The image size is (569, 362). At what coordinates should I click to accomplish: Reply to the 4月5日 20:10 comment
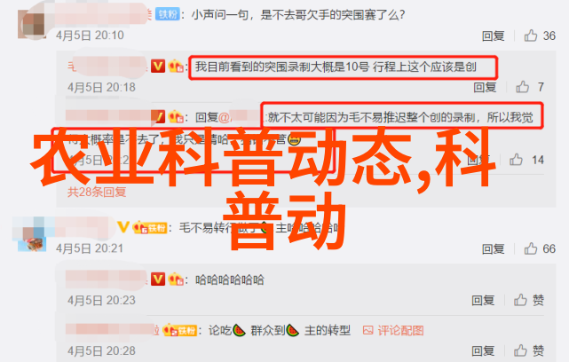(x=494, y=35)
